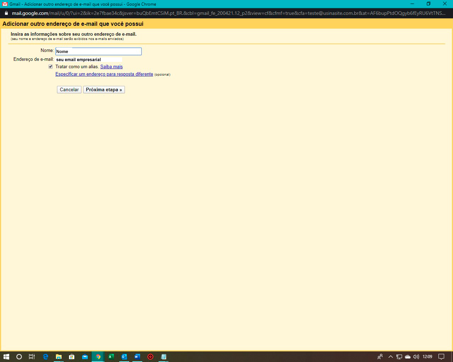
Task: Show hidden system tray icons
Action: [390, 357]
